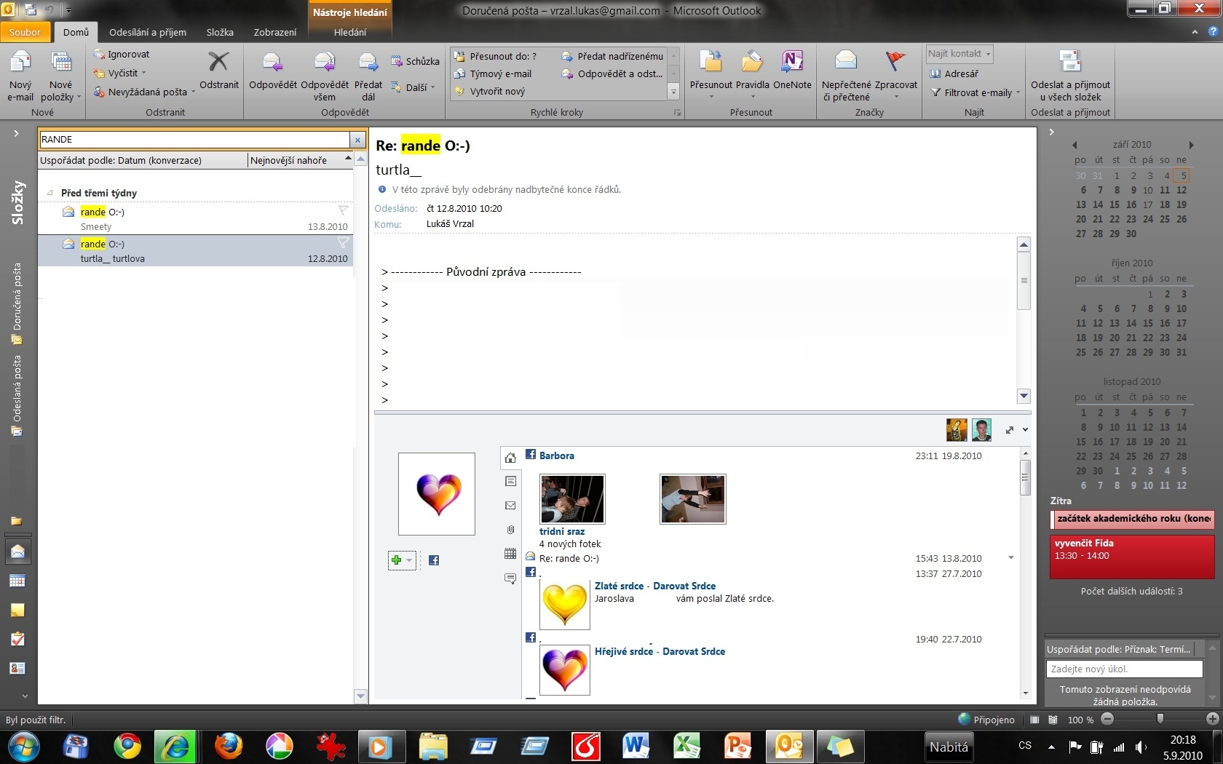
Task: Open the Zobrazení ribbon tab
Action: pos(275,32)
